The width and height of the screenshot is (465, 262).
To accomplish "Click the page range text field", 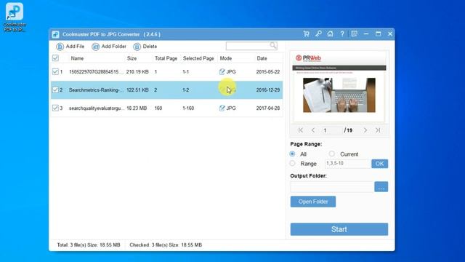I will tap(347, 163).
